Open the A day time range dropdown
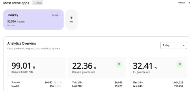The image size is (191, 91). coord(174,45)
